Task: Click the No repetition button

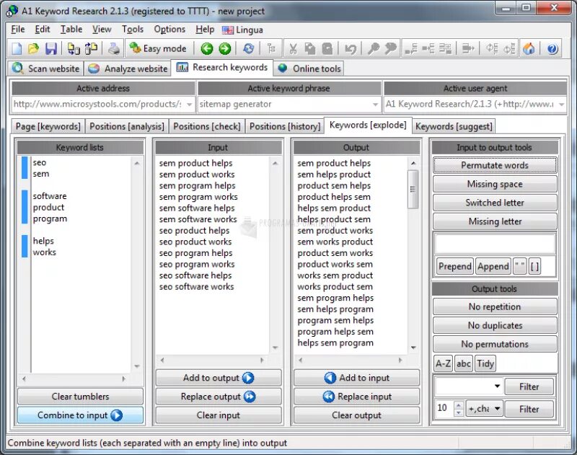Action: 495,306
